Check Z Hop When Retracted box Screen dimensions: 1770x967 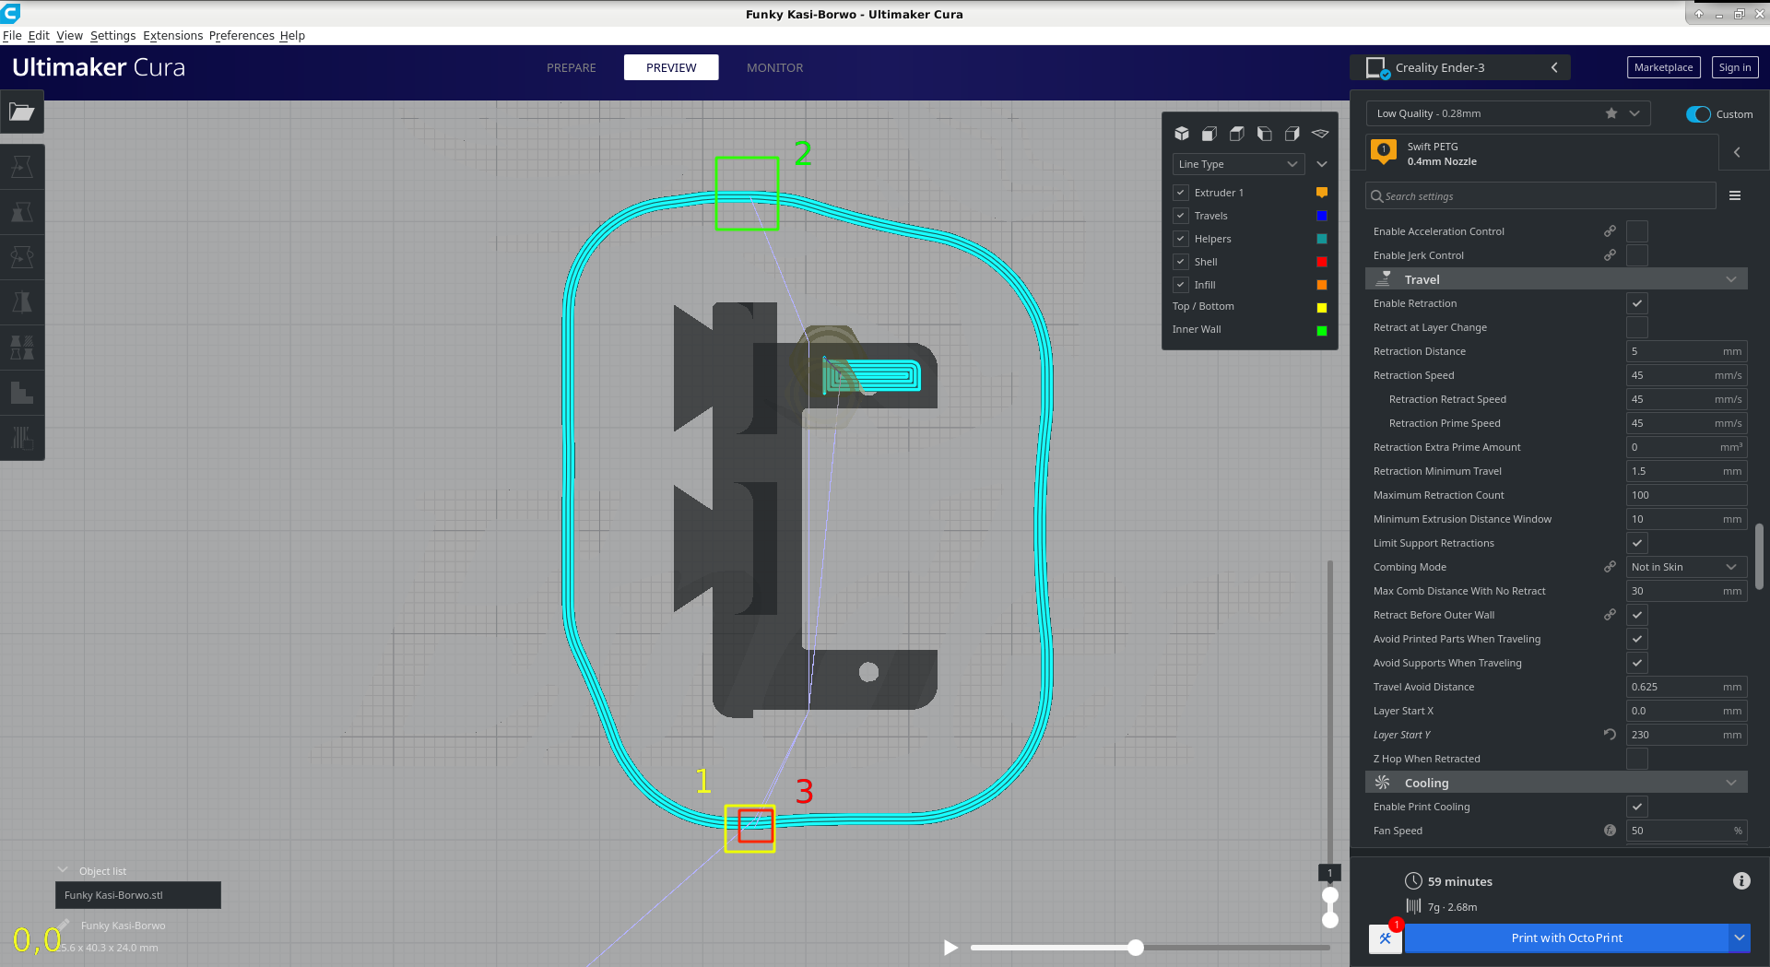1637,759
